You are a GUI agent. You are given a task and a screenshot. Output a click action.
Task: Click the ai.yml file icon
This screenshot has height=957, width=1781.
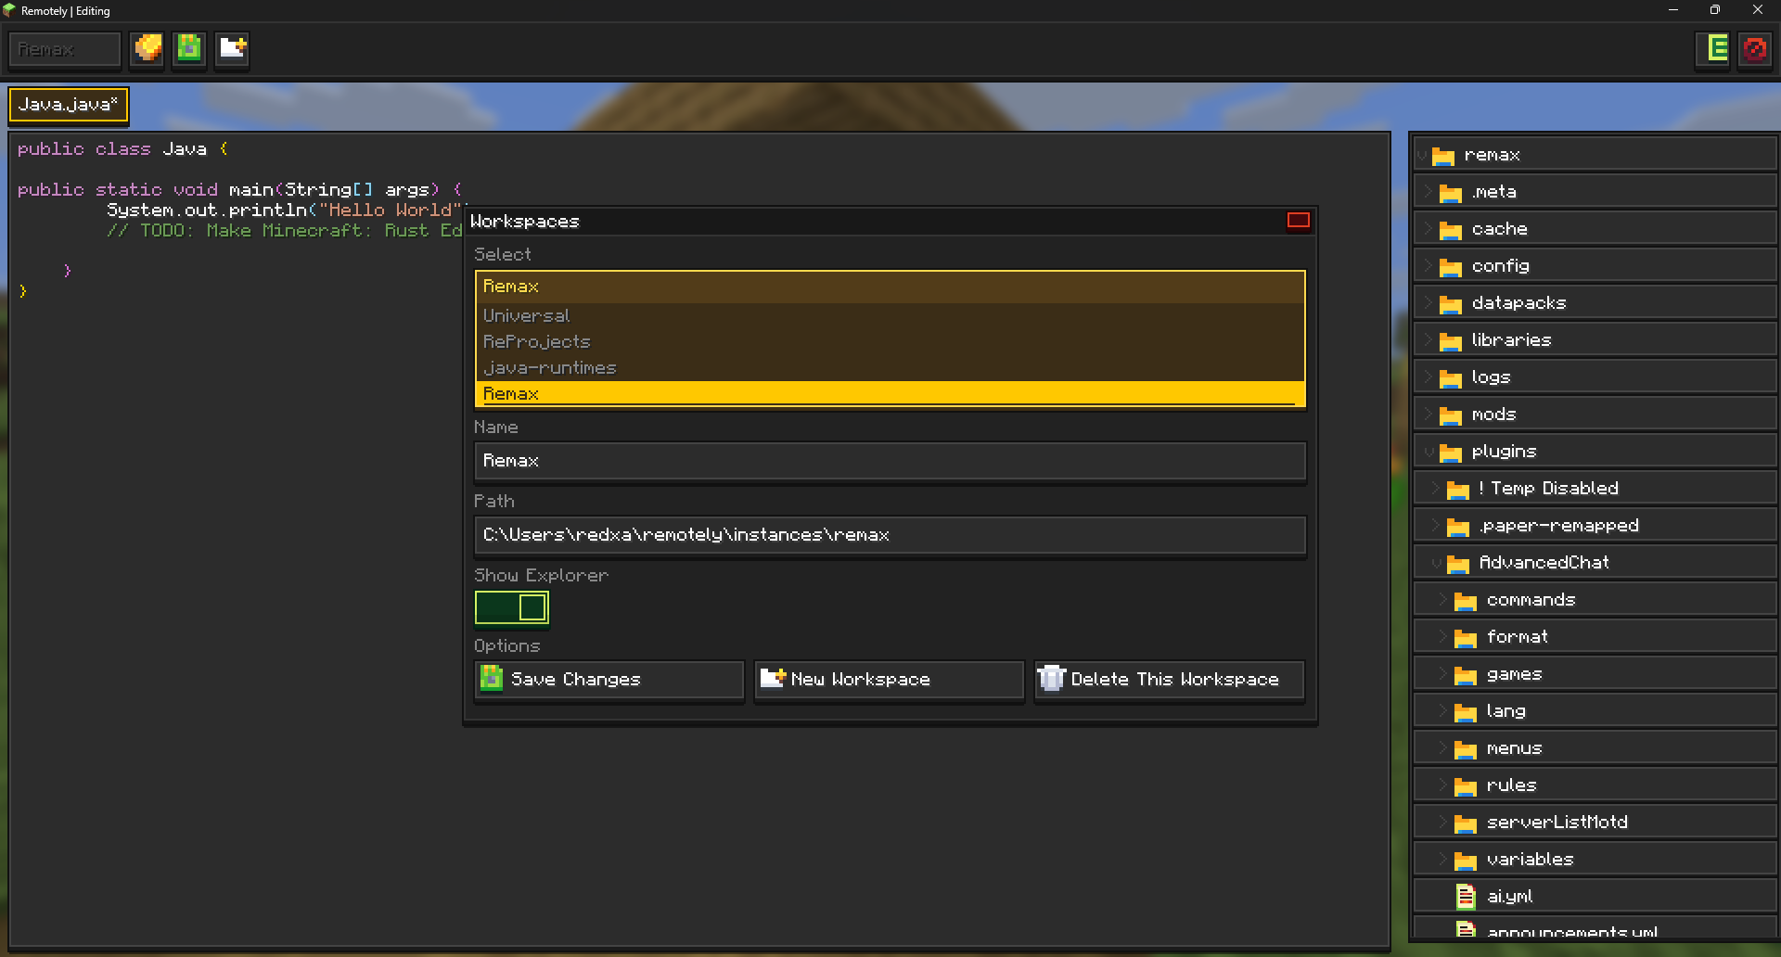(1466, 897)
